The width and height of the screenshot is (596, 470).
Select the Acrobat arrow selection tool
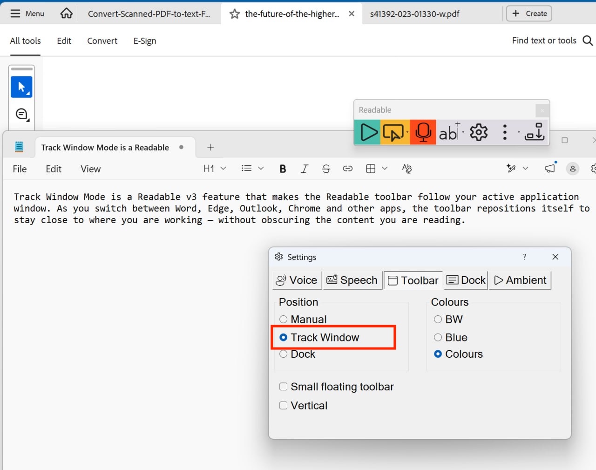pos(21,87)
